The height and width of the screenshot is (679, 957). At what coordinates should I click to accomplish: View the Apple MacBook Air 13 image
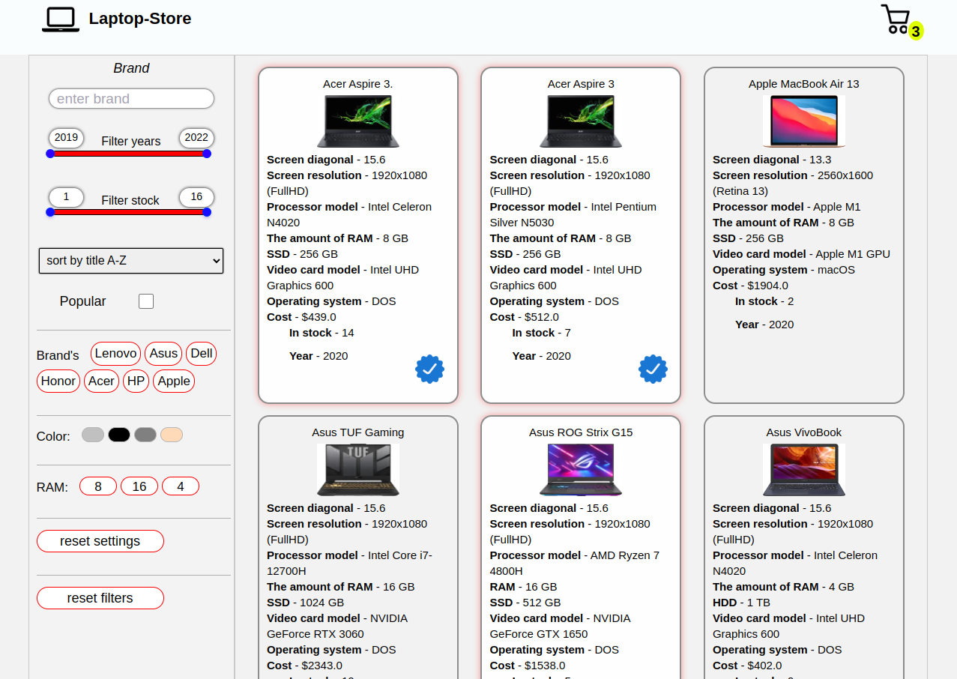pyautogui.click(x=803, y=121)
